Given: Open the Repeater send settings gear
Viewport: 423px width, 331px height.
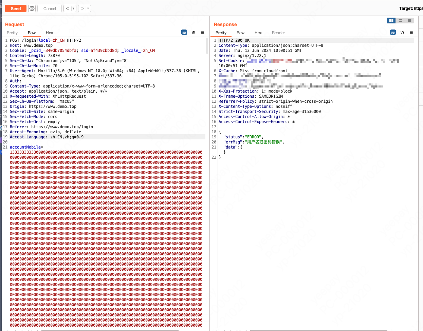Looking at the screenshot, I should [32, 8].
